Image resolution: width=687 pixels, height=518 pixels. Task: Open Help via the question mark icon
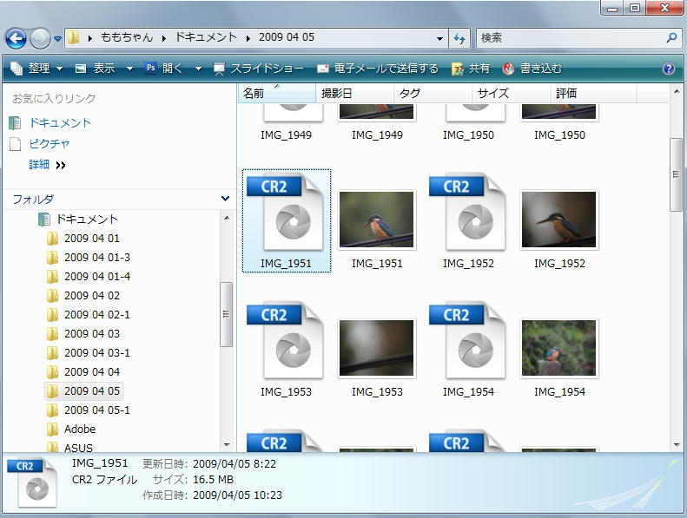(669, 69)
